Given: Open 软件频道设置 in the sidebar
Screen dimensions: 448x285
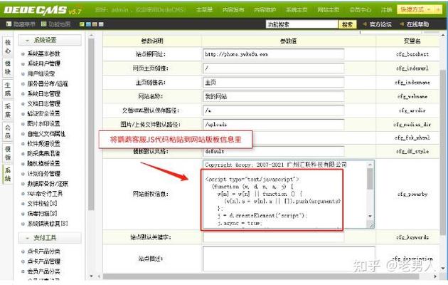Looking at the screenshot, I should (x=43, y=144).
